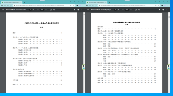Toggle sidebar thumbnails in right PDF viewer
This screenshot has width=173, height=96.
pos(88,10)
